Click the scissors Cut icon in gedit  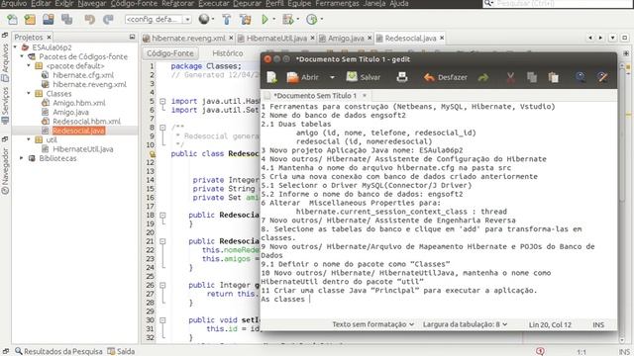(511, 77)
